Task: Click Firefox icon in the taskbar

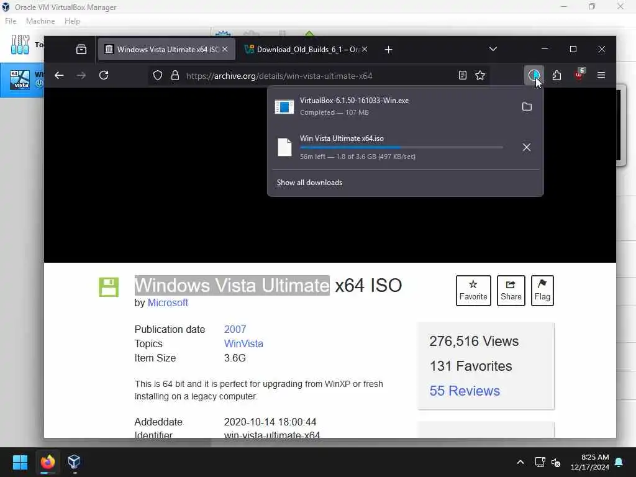Action: click(47, 462)
